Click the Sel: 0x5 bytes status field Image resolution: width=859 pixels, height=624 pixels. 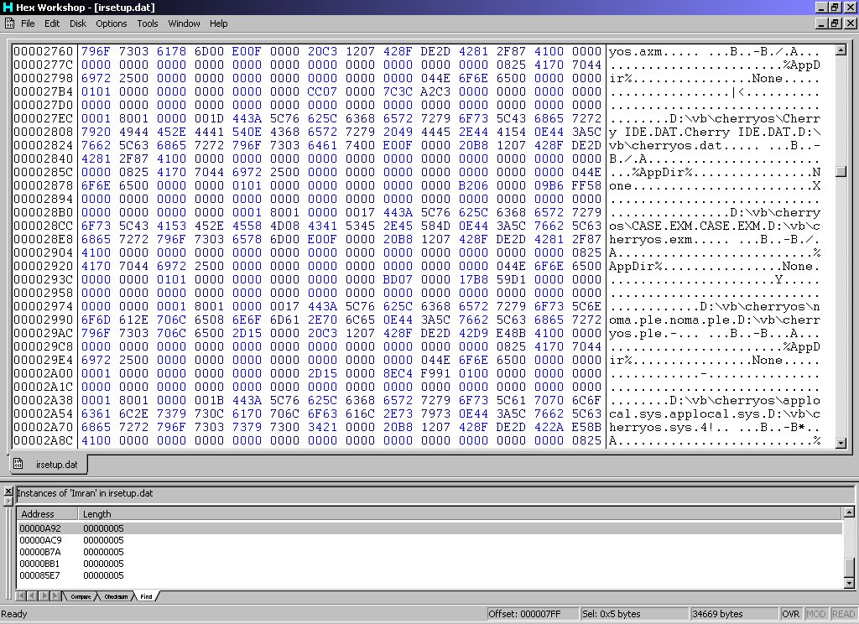(634, 614)
